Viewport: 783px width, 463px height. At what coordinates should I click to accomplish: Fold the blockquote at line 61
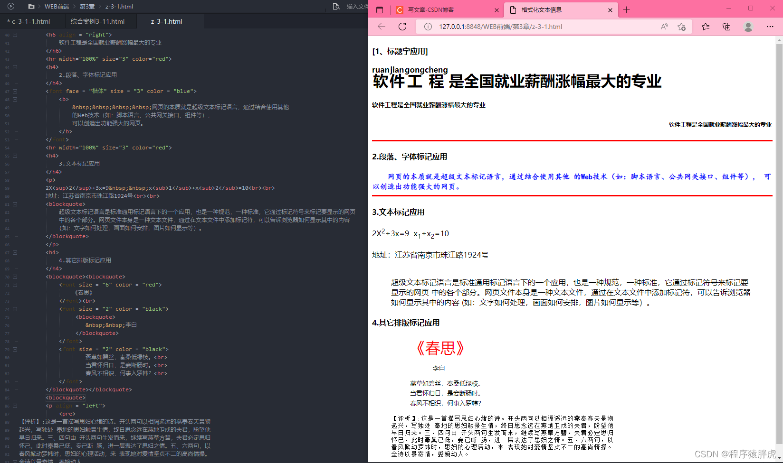pos(15,204)
